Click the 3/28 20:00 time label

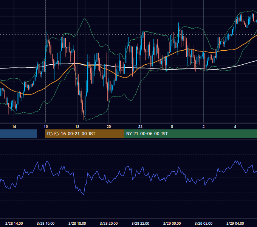point(109,223)
